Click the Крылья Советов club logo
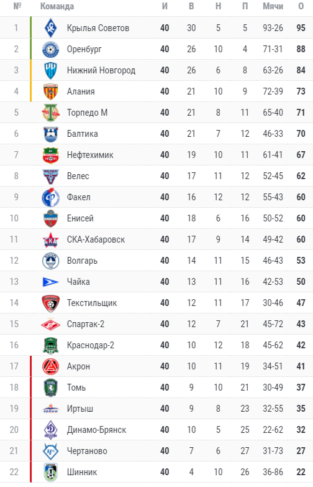Image resolution: width=313 pixels, height=487 pixels. (50, 28)
